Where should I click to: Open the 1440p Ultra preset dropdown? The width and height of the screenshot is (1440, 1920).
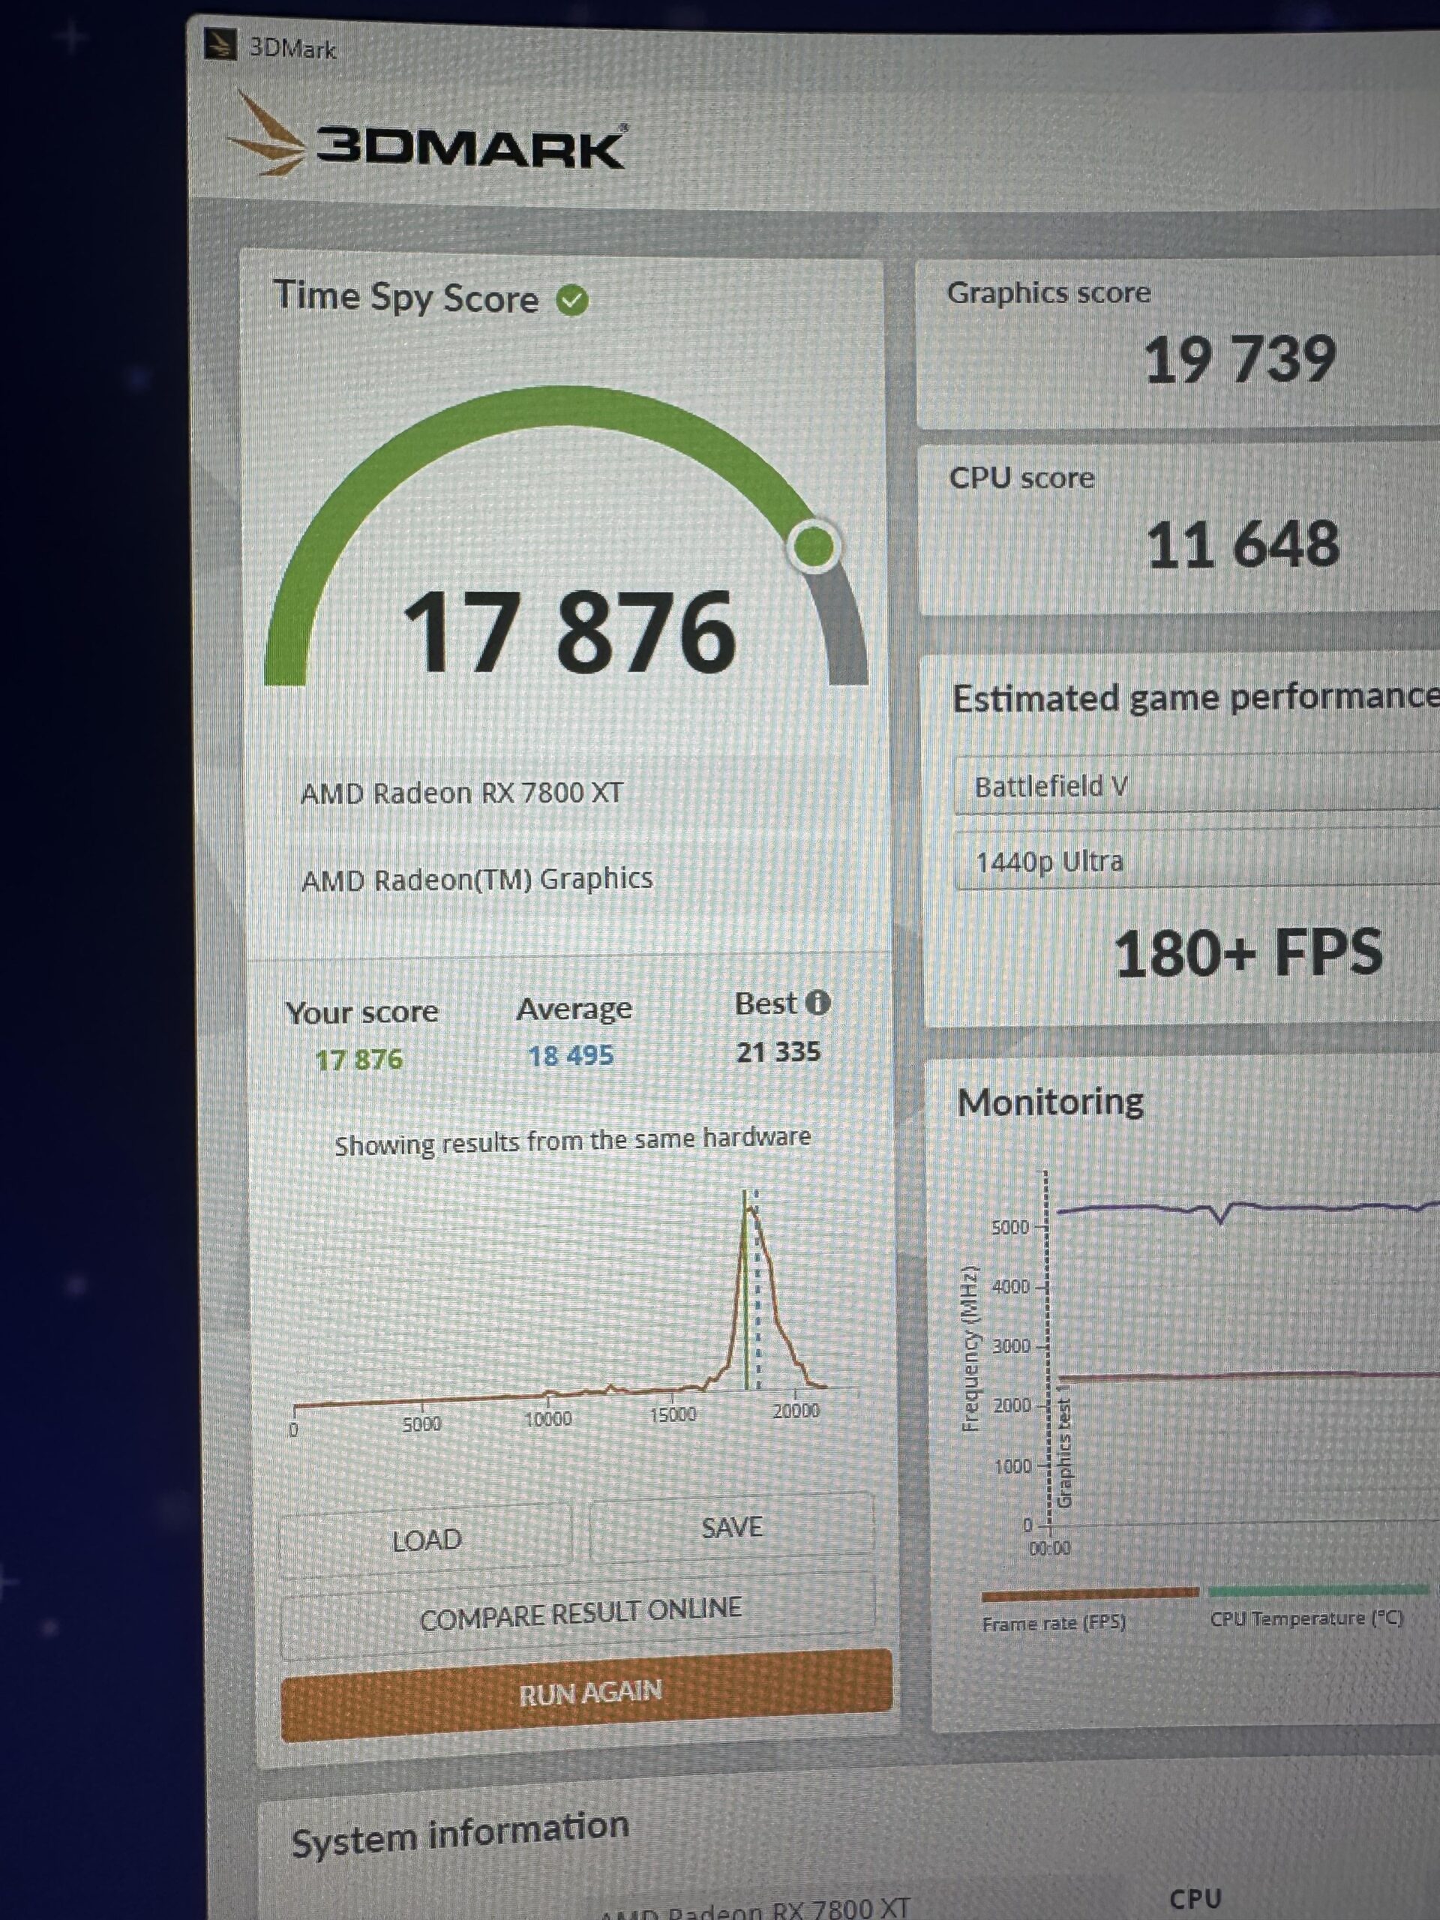click(x=1197, y=861)
